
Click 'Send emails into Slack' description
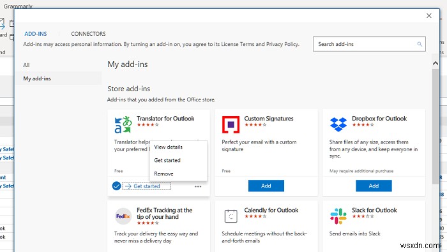pos(354,233)
